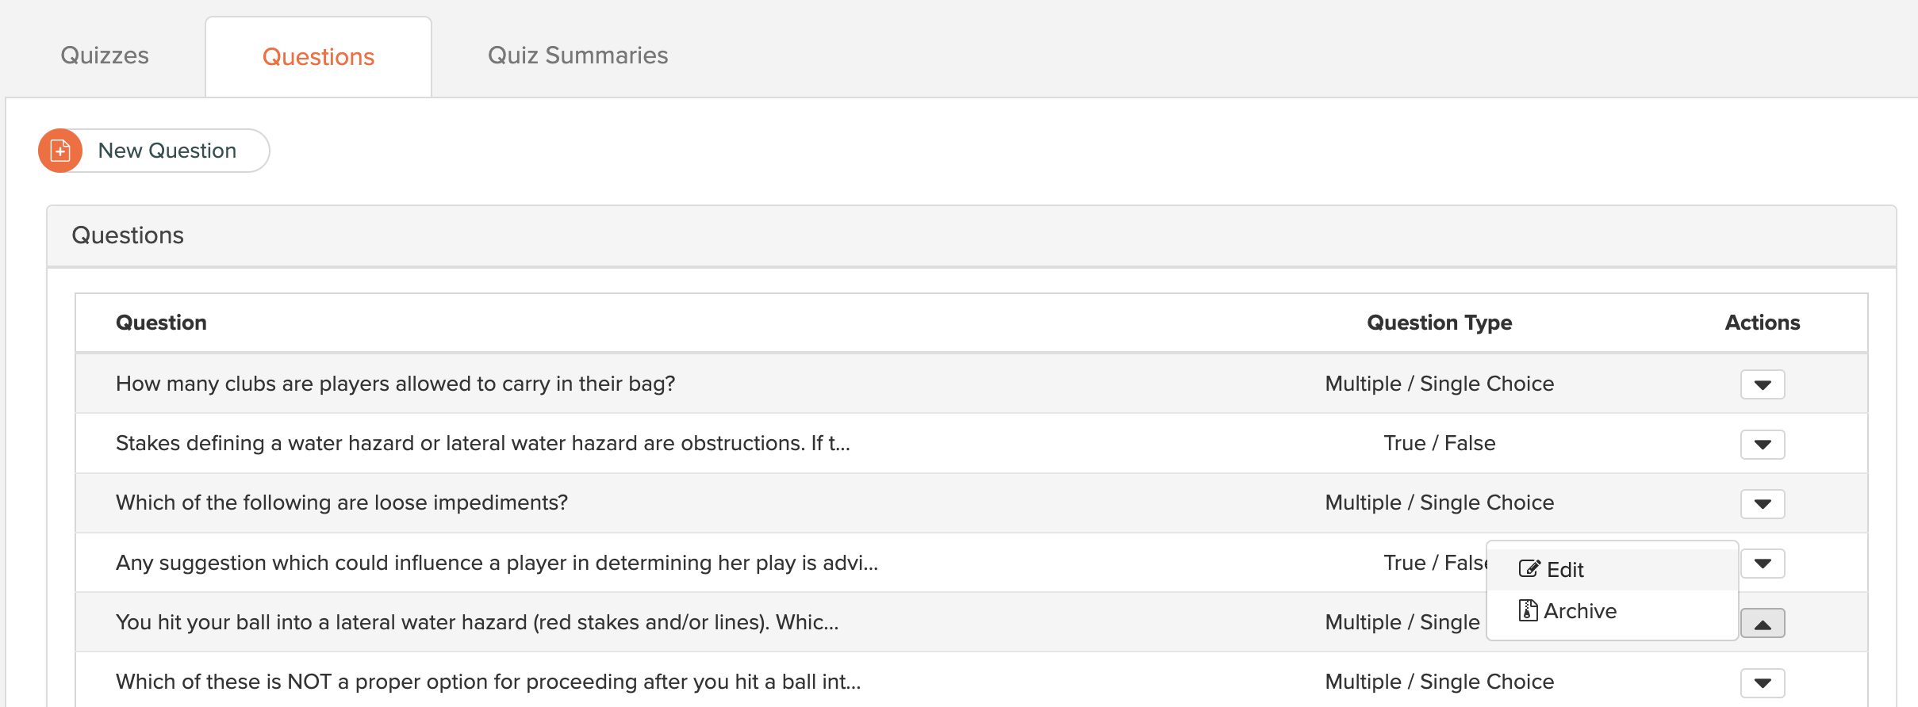Open actions dropdown for Stakes defining question
The height and width of the screenshot is (707, 1918).
(1763, 444)
